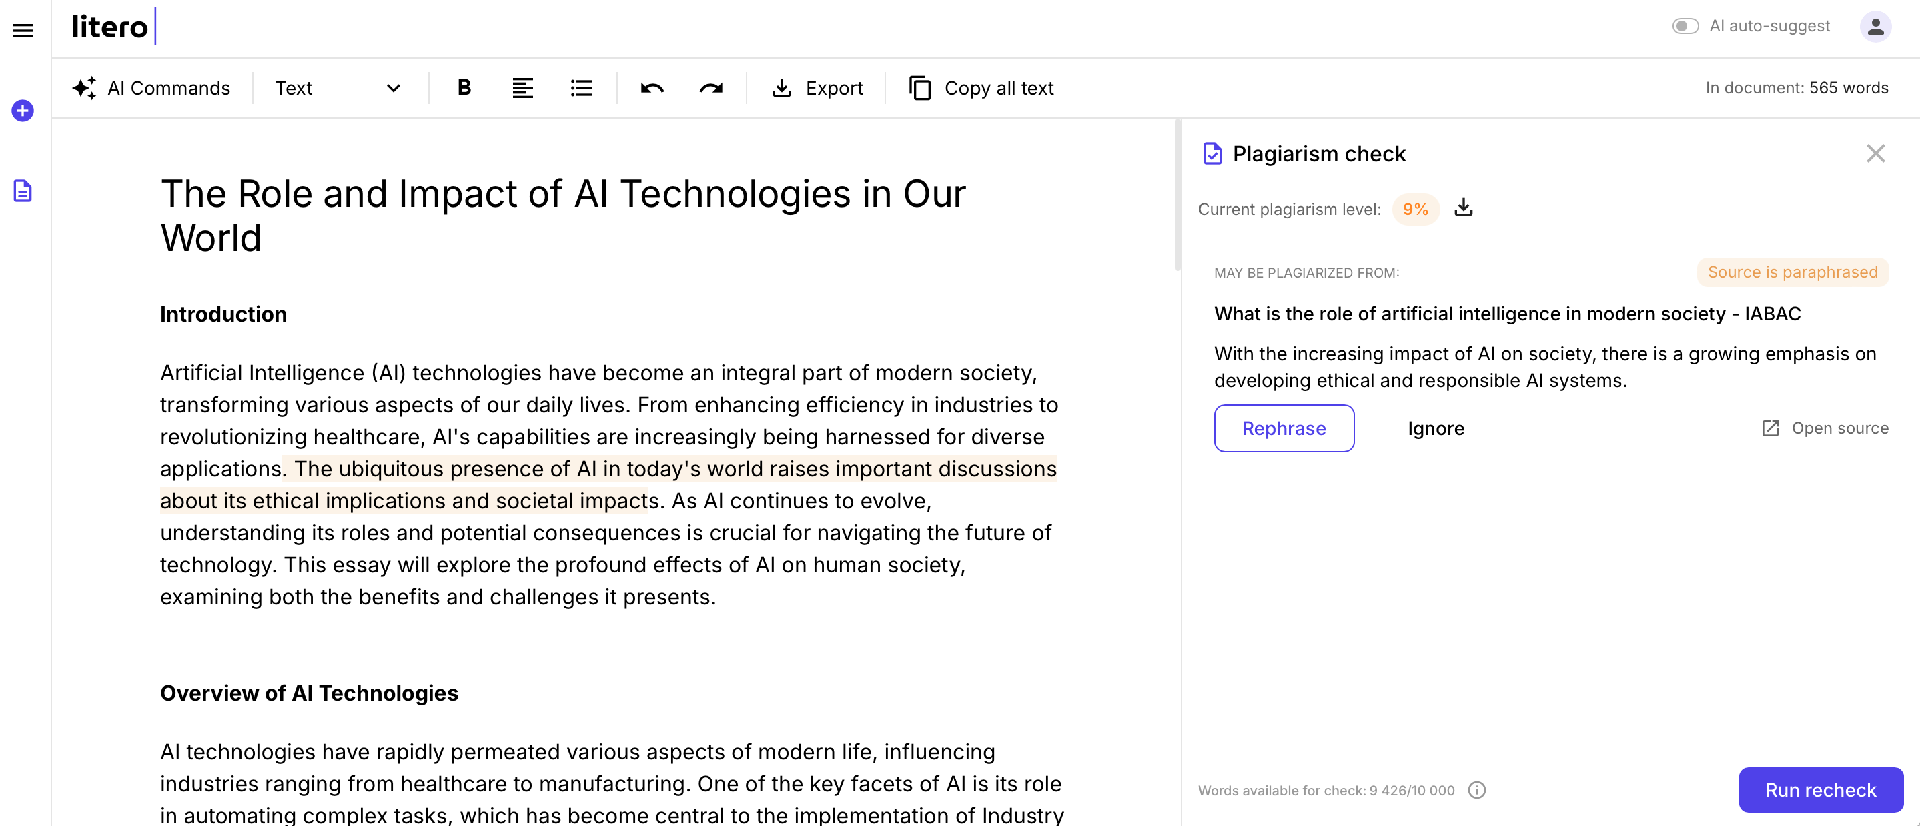This screenshot has height=826, width=1920.
Task: Show info about words available for check
Action: coord(1476,790)
